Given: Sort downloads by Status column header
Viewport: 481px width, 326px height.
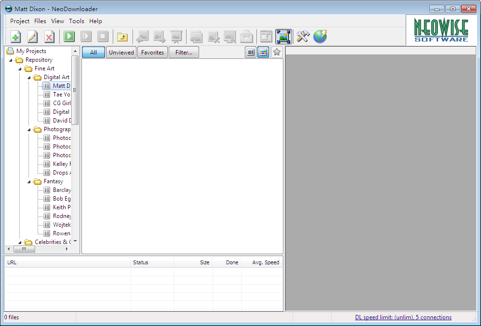Looking at the screenshot, I should (x=152, y=262).
